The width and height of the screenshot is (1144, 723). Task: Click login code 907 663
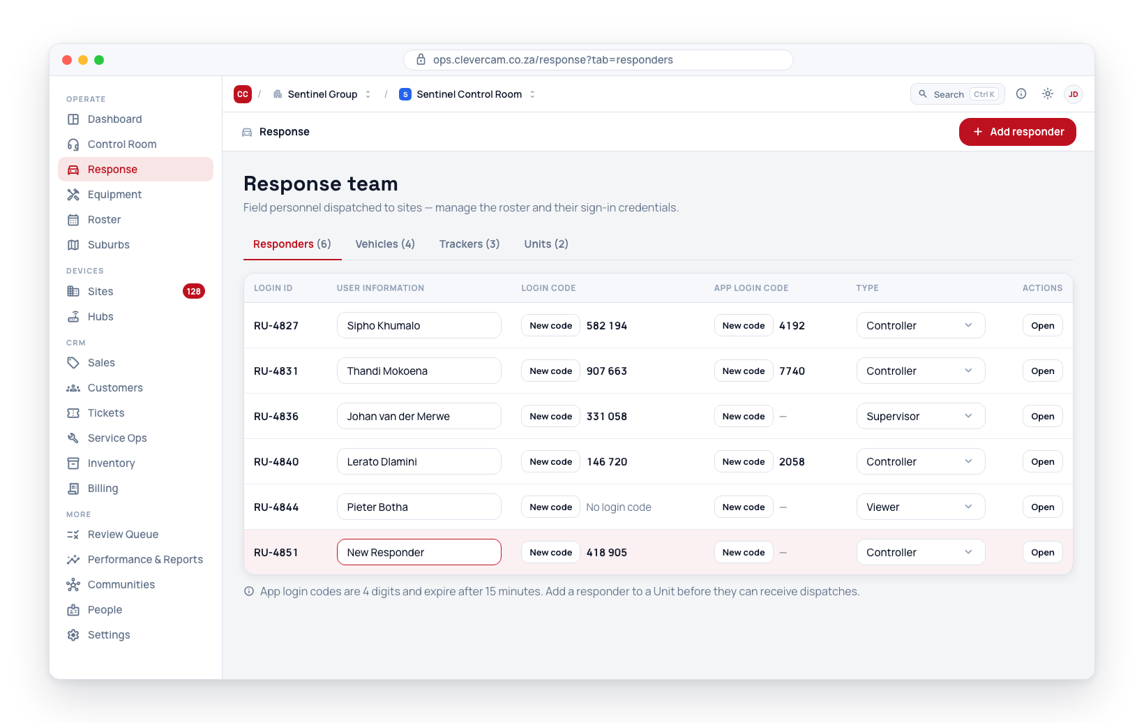point(607,371)
